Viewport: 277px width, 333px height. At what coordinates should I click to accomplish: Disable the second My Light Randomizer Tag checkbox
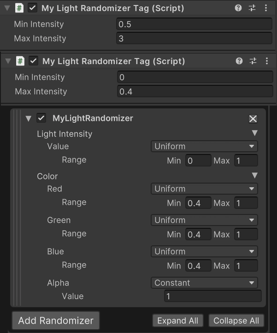tap(33, 61)
